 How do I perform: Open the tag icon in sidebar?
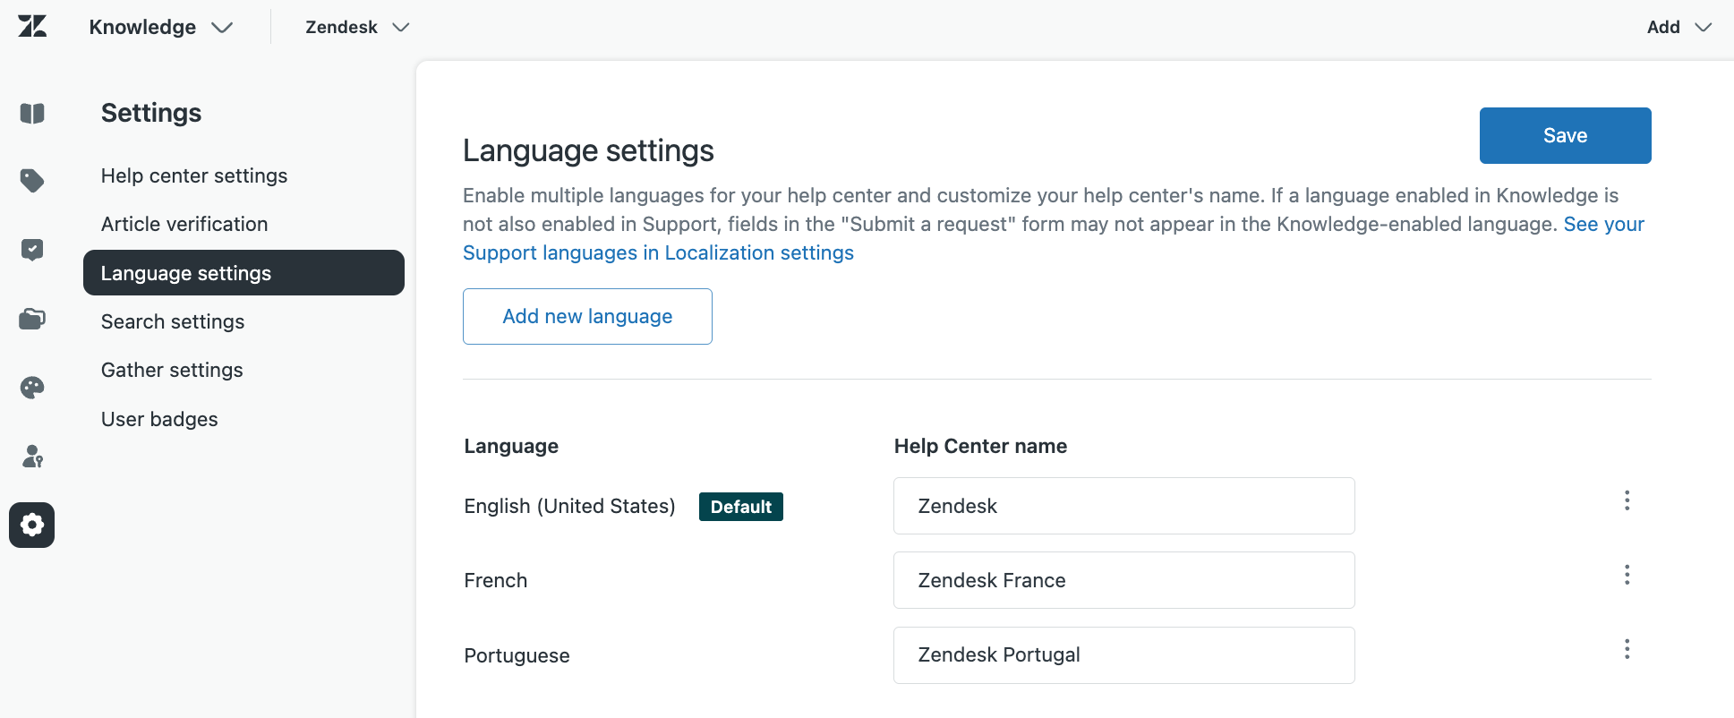tap(32, 181)
